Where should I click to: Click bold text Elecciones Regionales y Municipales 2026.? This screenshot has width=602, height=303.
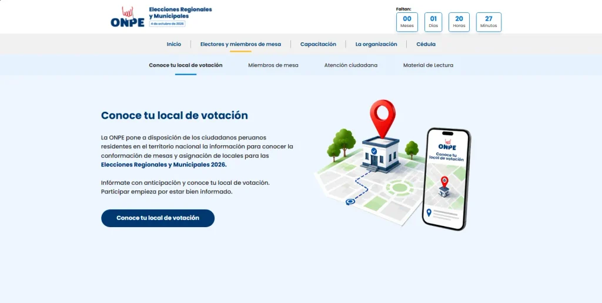click(x=164, y=165)
